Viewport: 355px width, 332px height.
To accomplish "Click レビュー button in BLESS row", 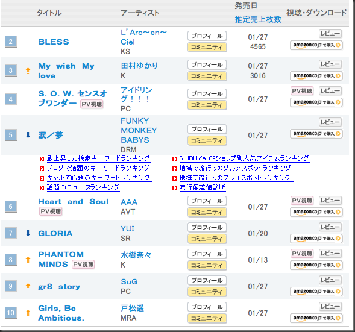I will click(330, 34).
